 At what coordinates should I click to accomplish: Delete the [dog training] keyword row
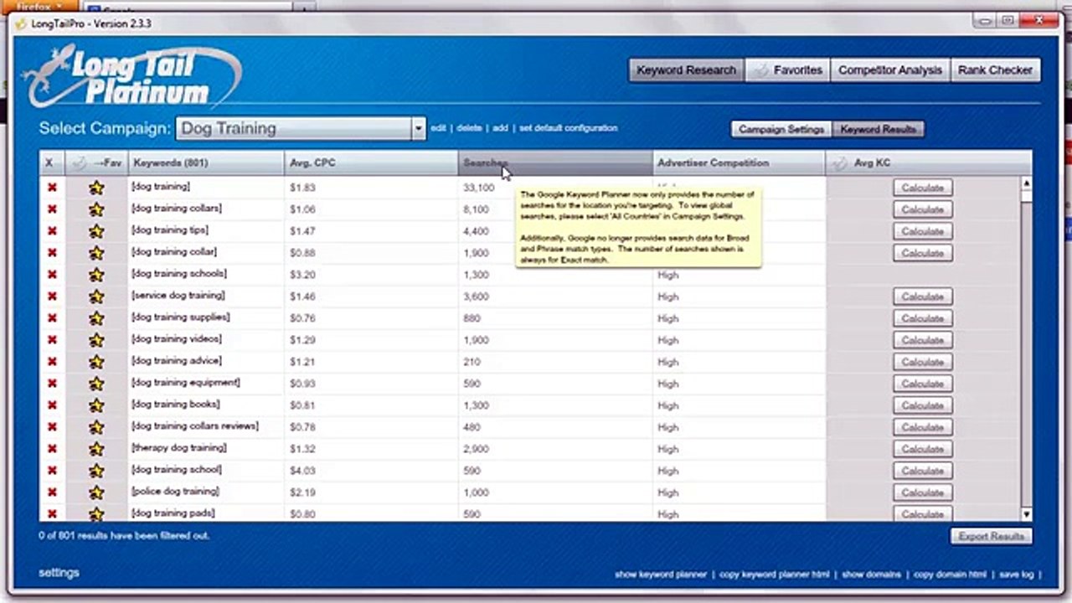[52, 188]
